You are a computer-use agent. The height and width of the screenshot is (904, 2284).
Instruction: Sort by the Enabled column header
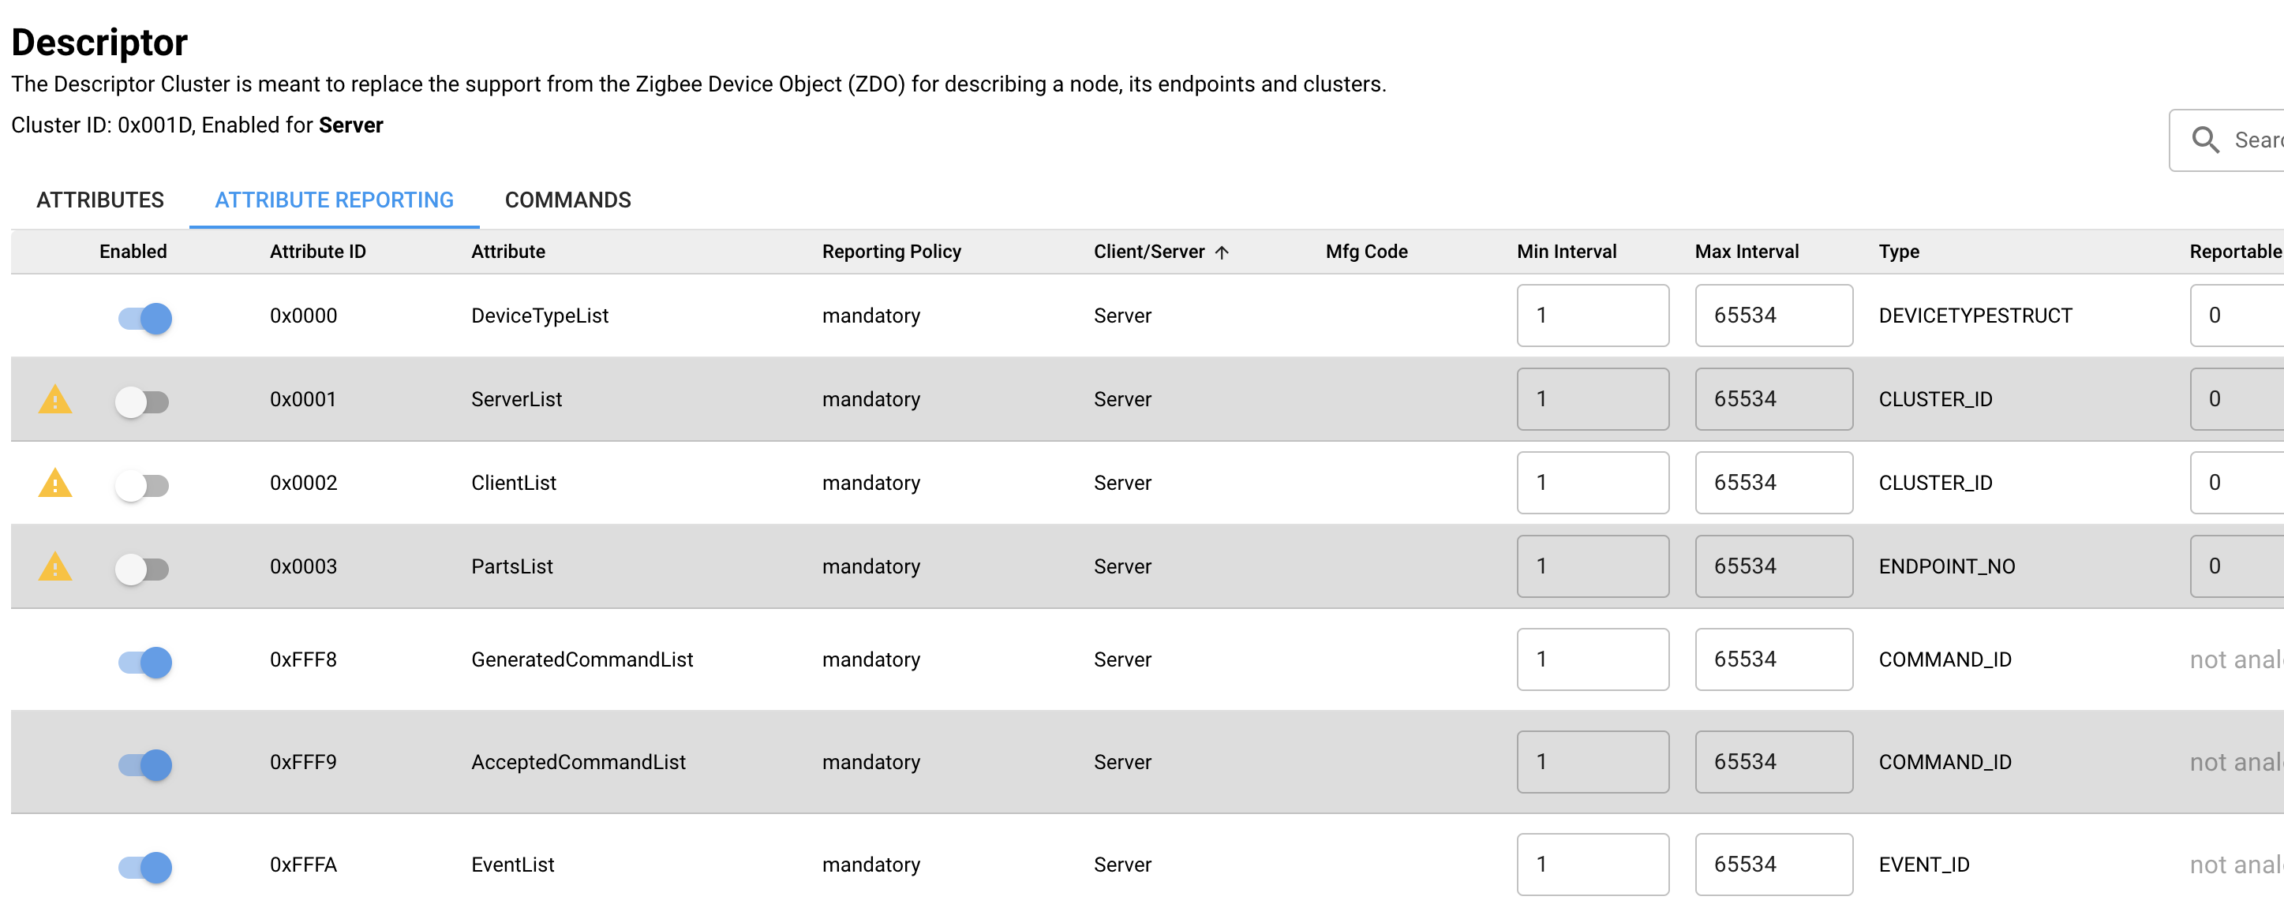pyautogui.click(x=133, y=252)
